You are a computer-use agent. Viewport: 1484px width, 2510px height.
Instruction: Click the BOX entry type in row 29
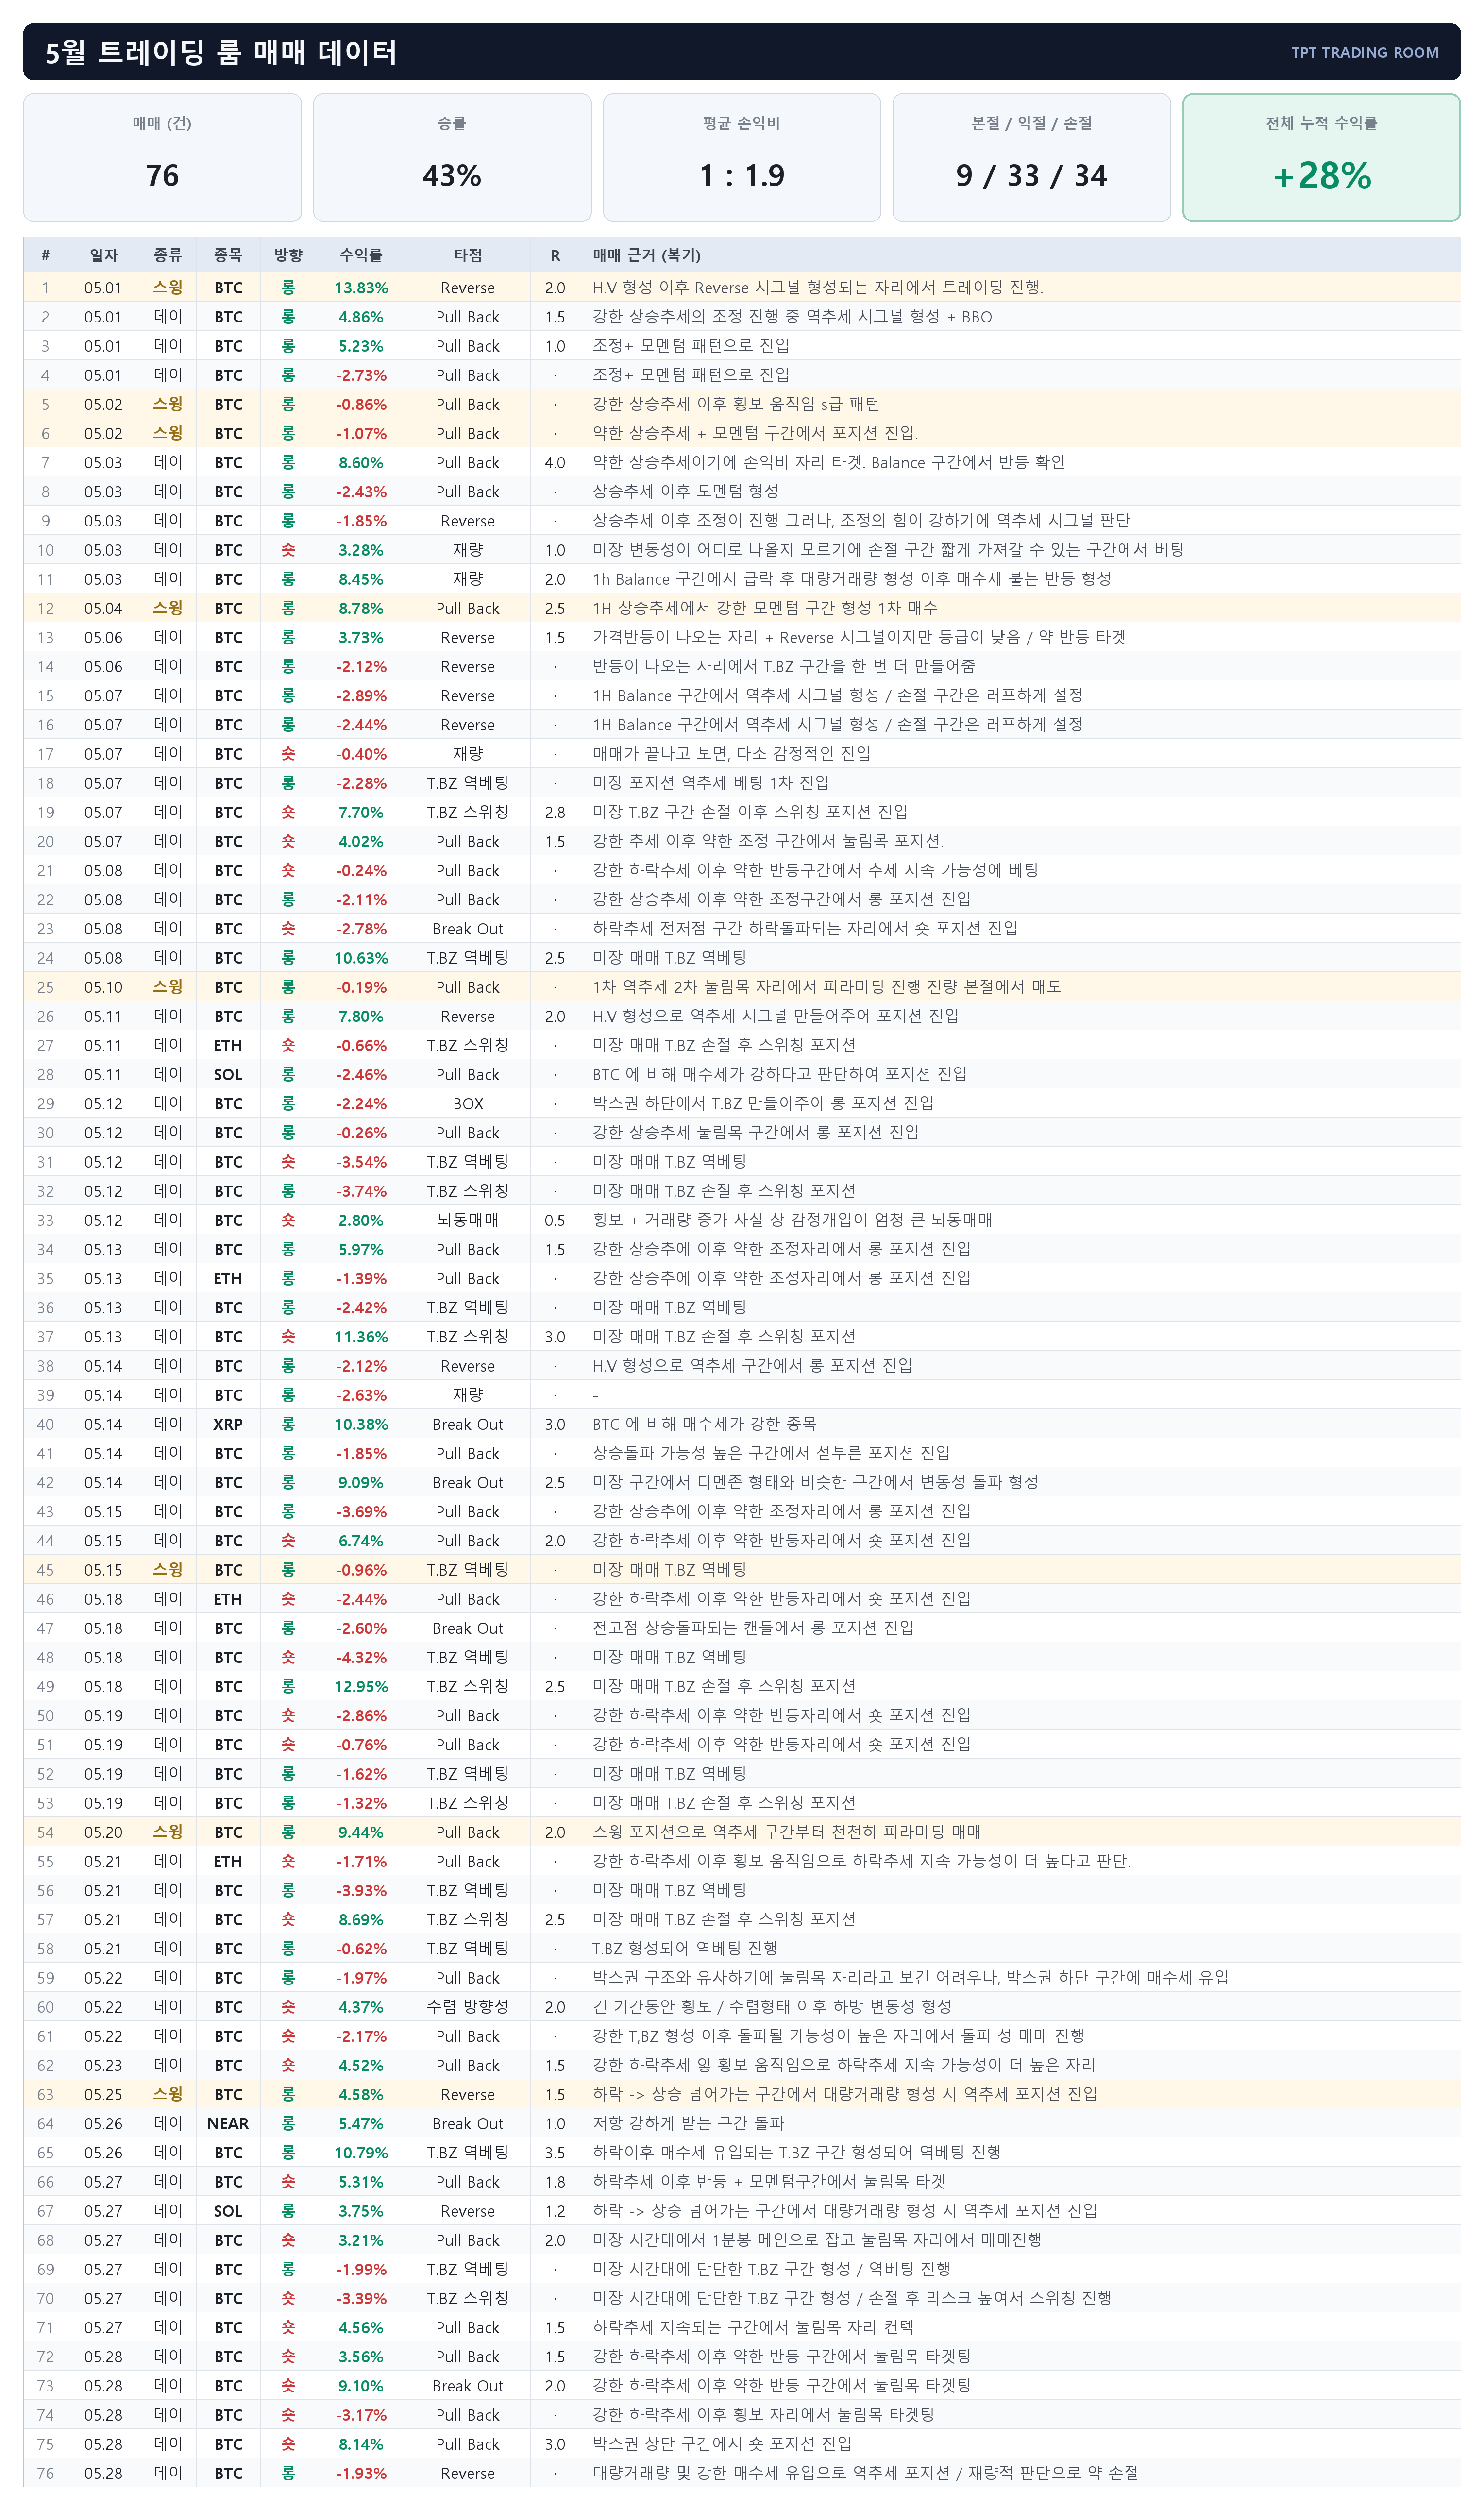pyautogui.click(x=468, y=1104)
